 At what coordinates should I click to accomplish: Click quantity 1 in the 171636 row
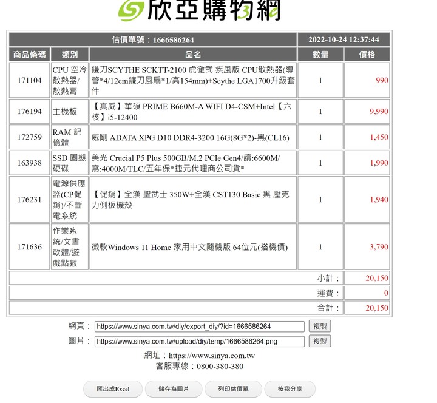point(320,247)
